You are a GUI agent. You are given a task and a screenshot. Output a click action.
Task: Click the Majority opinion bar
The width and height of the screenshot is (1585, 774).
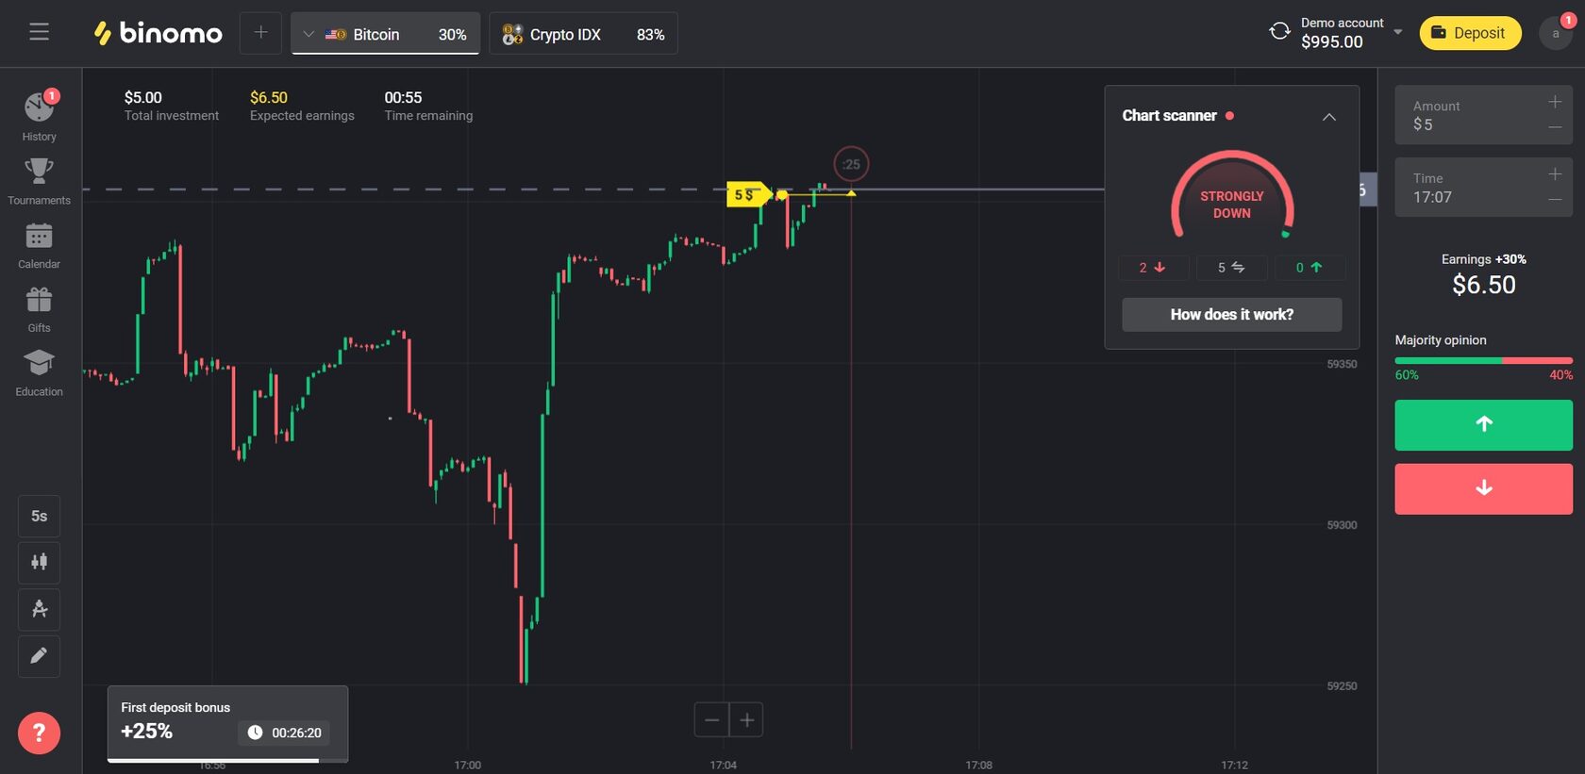click(1483, 360)
